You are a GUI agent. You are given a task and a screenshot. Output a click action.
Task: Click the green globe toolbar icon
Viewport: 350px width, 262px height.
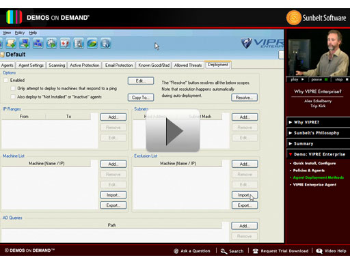92,43
